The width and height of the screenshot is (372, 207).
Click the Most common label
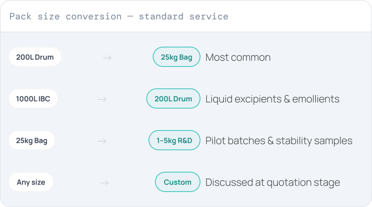[238, 57]
